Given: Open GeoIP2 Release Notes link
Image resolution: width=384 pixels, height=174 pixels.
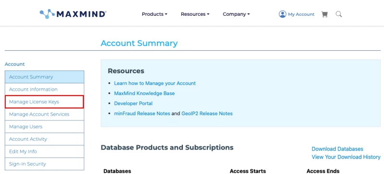Looking at the screenshot, I should (x=207, y=113).
